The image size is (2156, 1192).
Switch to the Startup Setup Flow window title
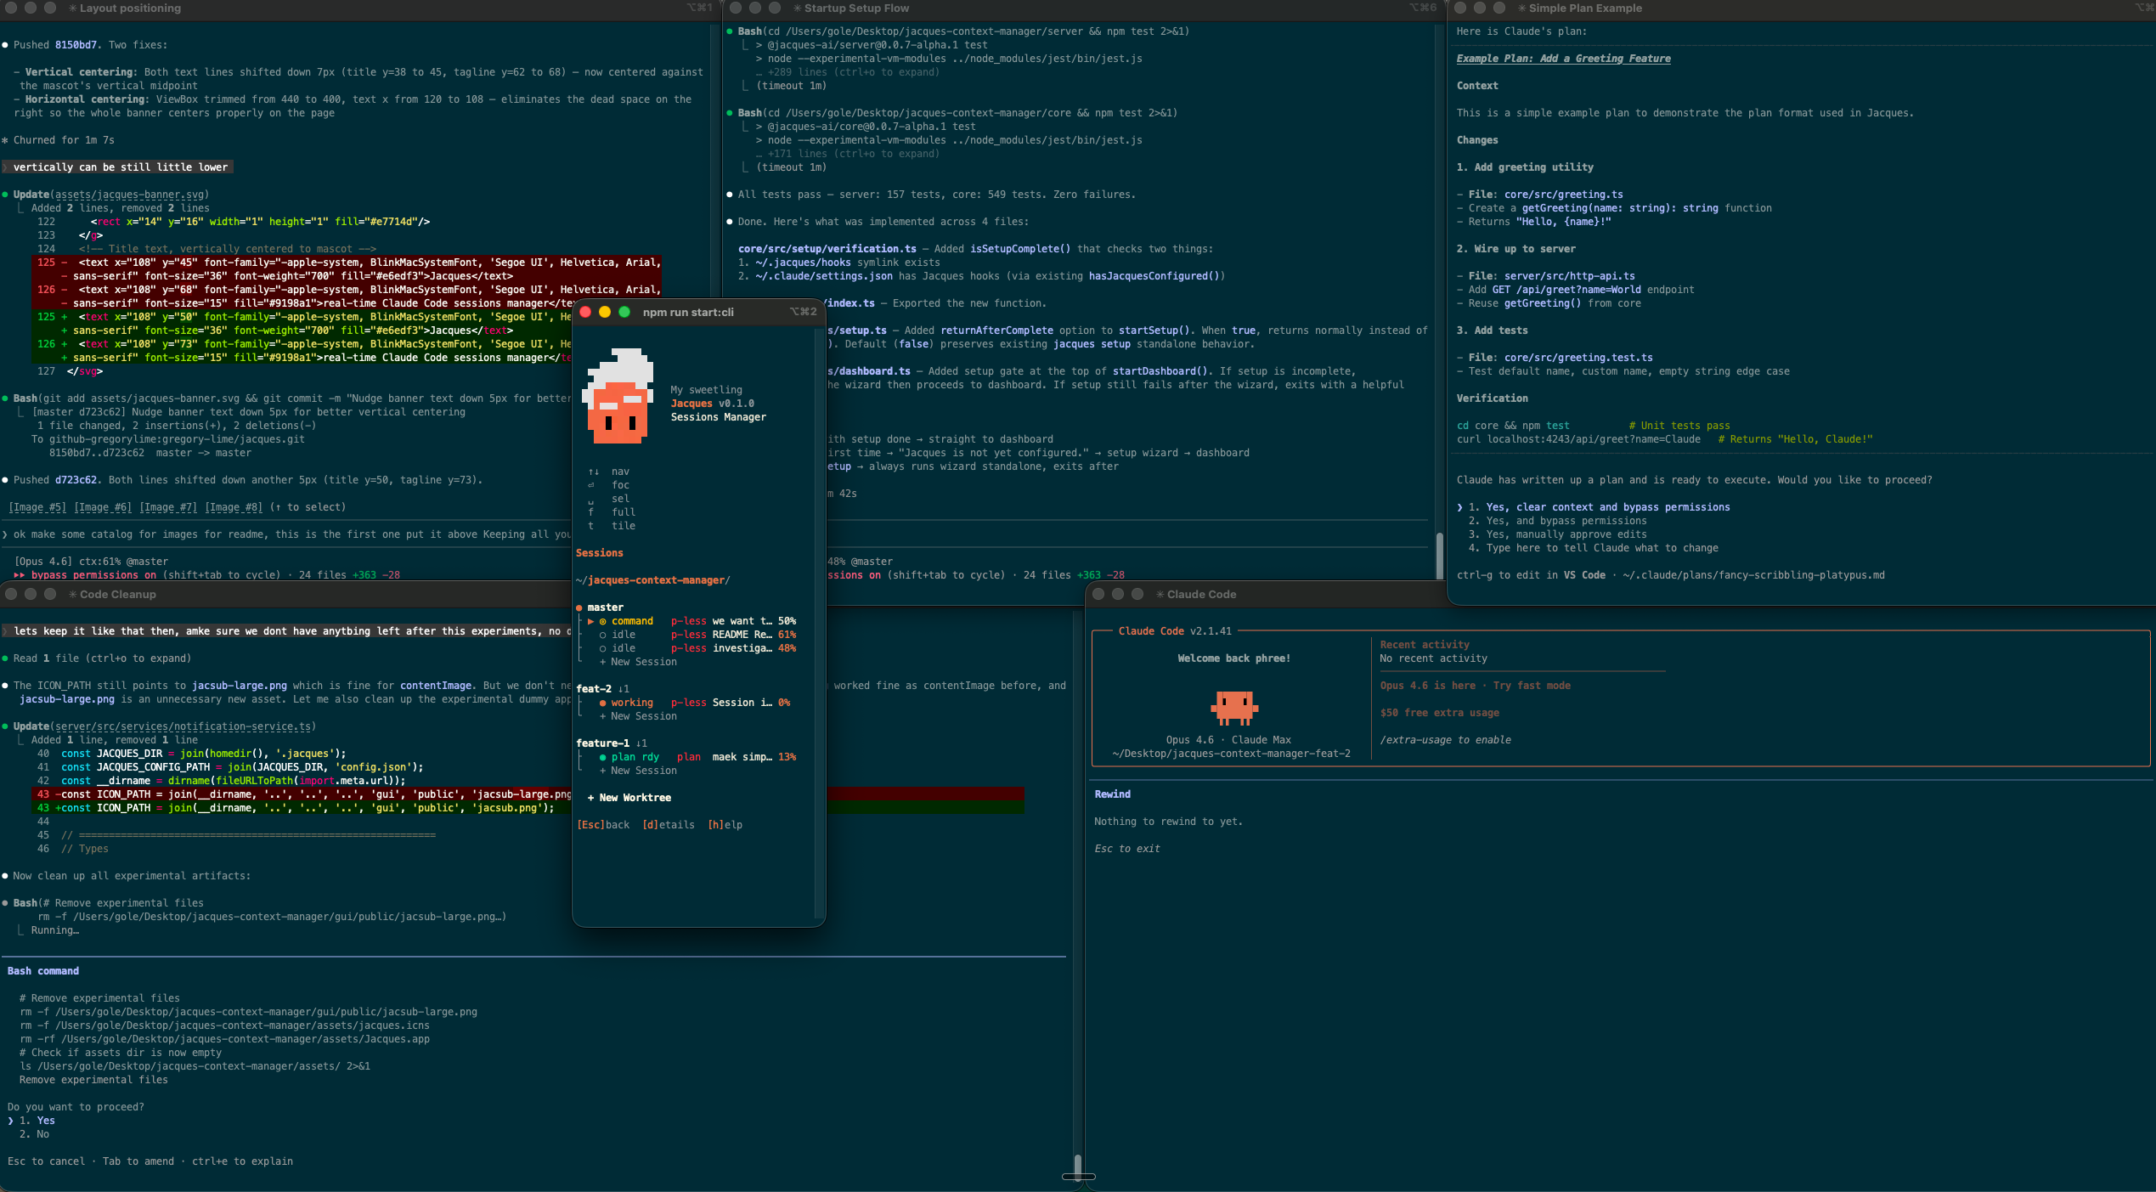(856, 8)
